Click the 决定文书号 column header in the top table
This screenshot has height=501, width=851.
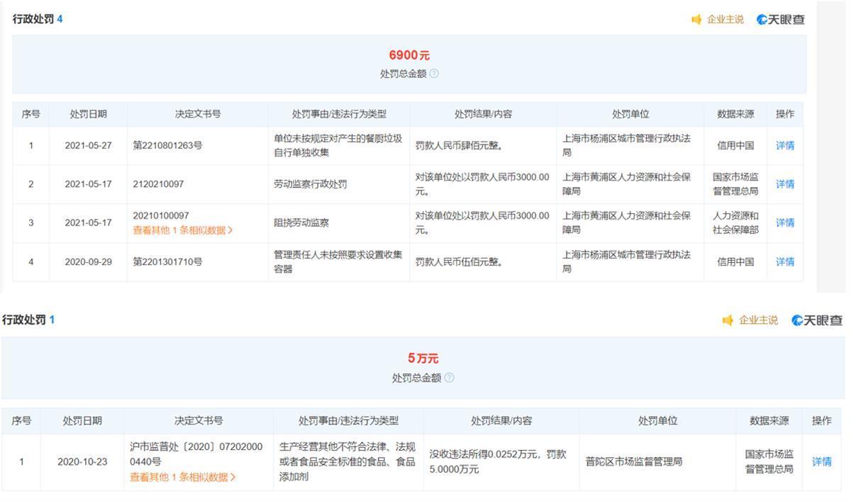click(198, 113)
